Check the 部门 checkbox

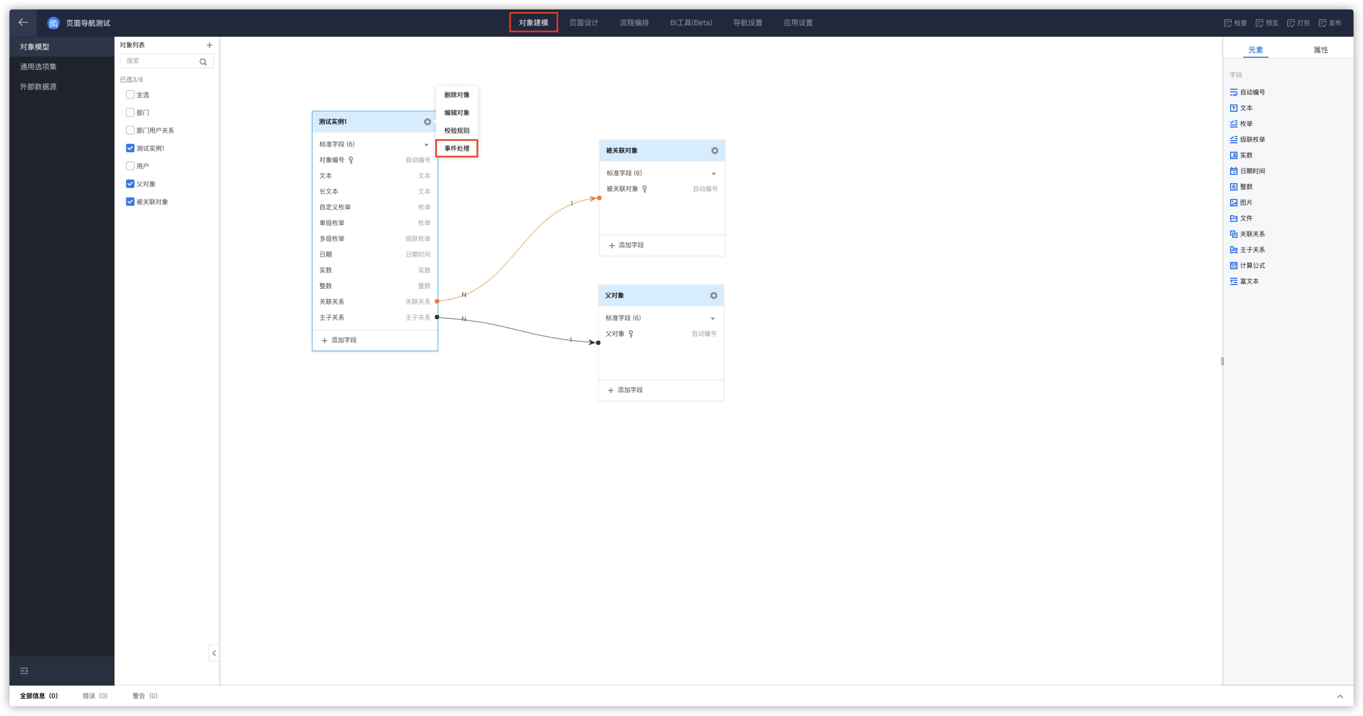click(130, 113)
